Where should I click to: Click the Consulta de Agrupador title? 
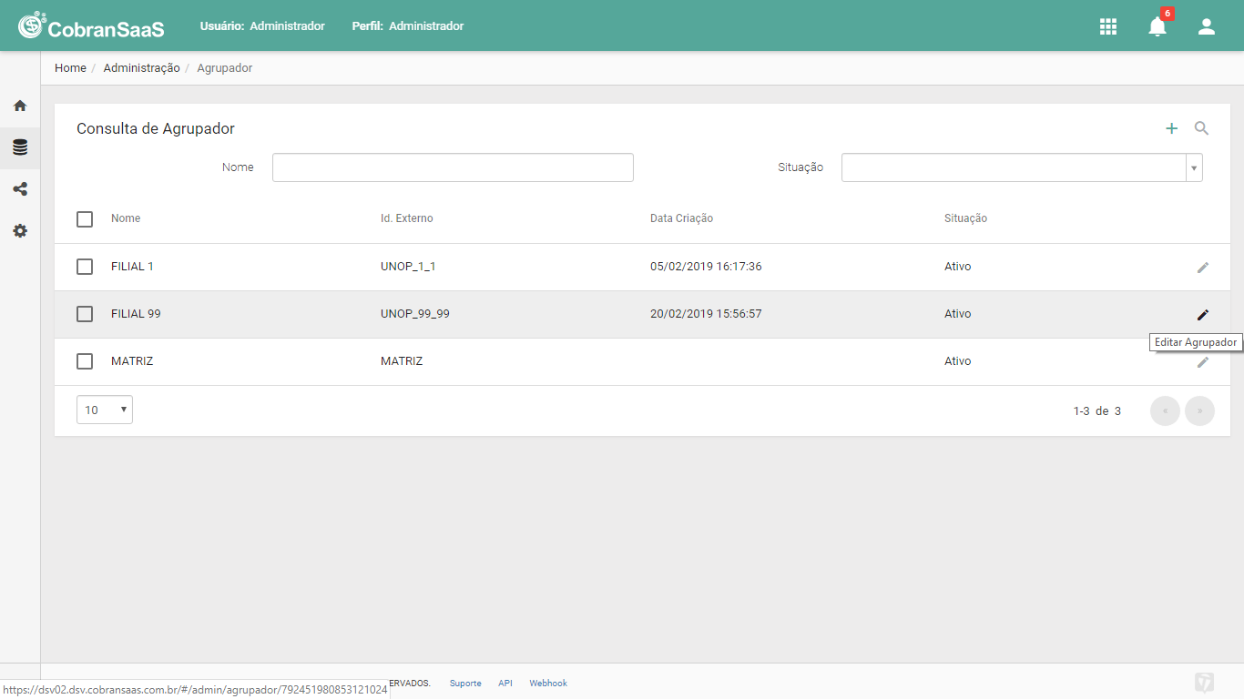tap(156, 128)
